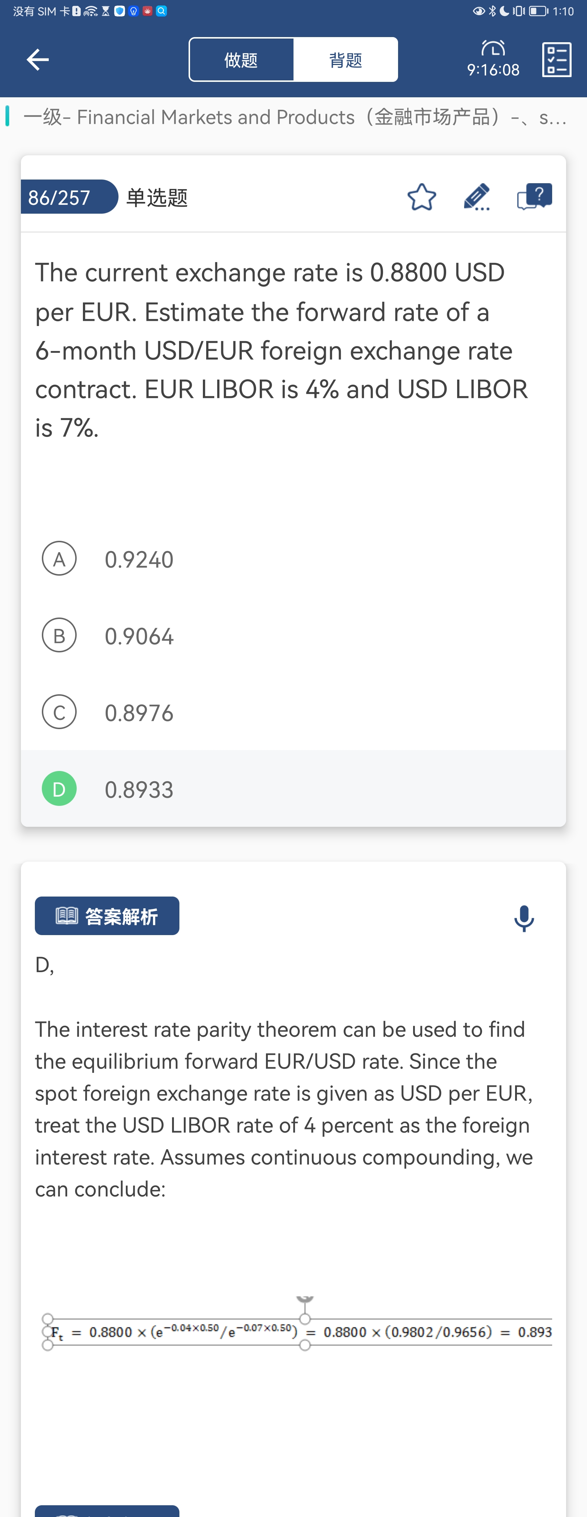This screenshot has height=1517, width=587.
Task: Tap the microphone icon in answer analysis
Action: (x=524, y=918)
